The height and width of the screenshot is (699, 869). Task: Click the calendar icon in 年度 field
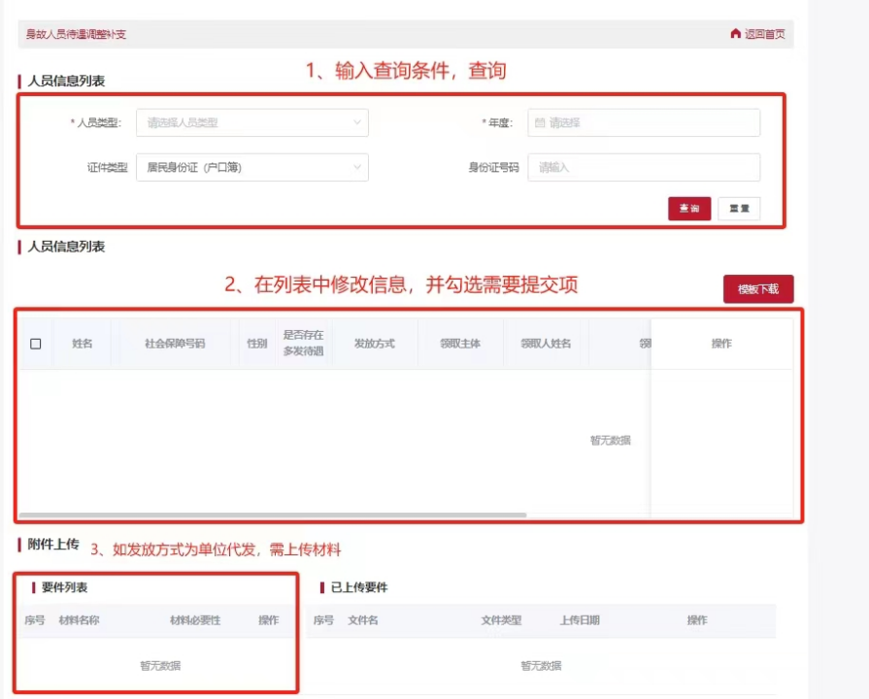pyautogui.click(x=540, y=123)
